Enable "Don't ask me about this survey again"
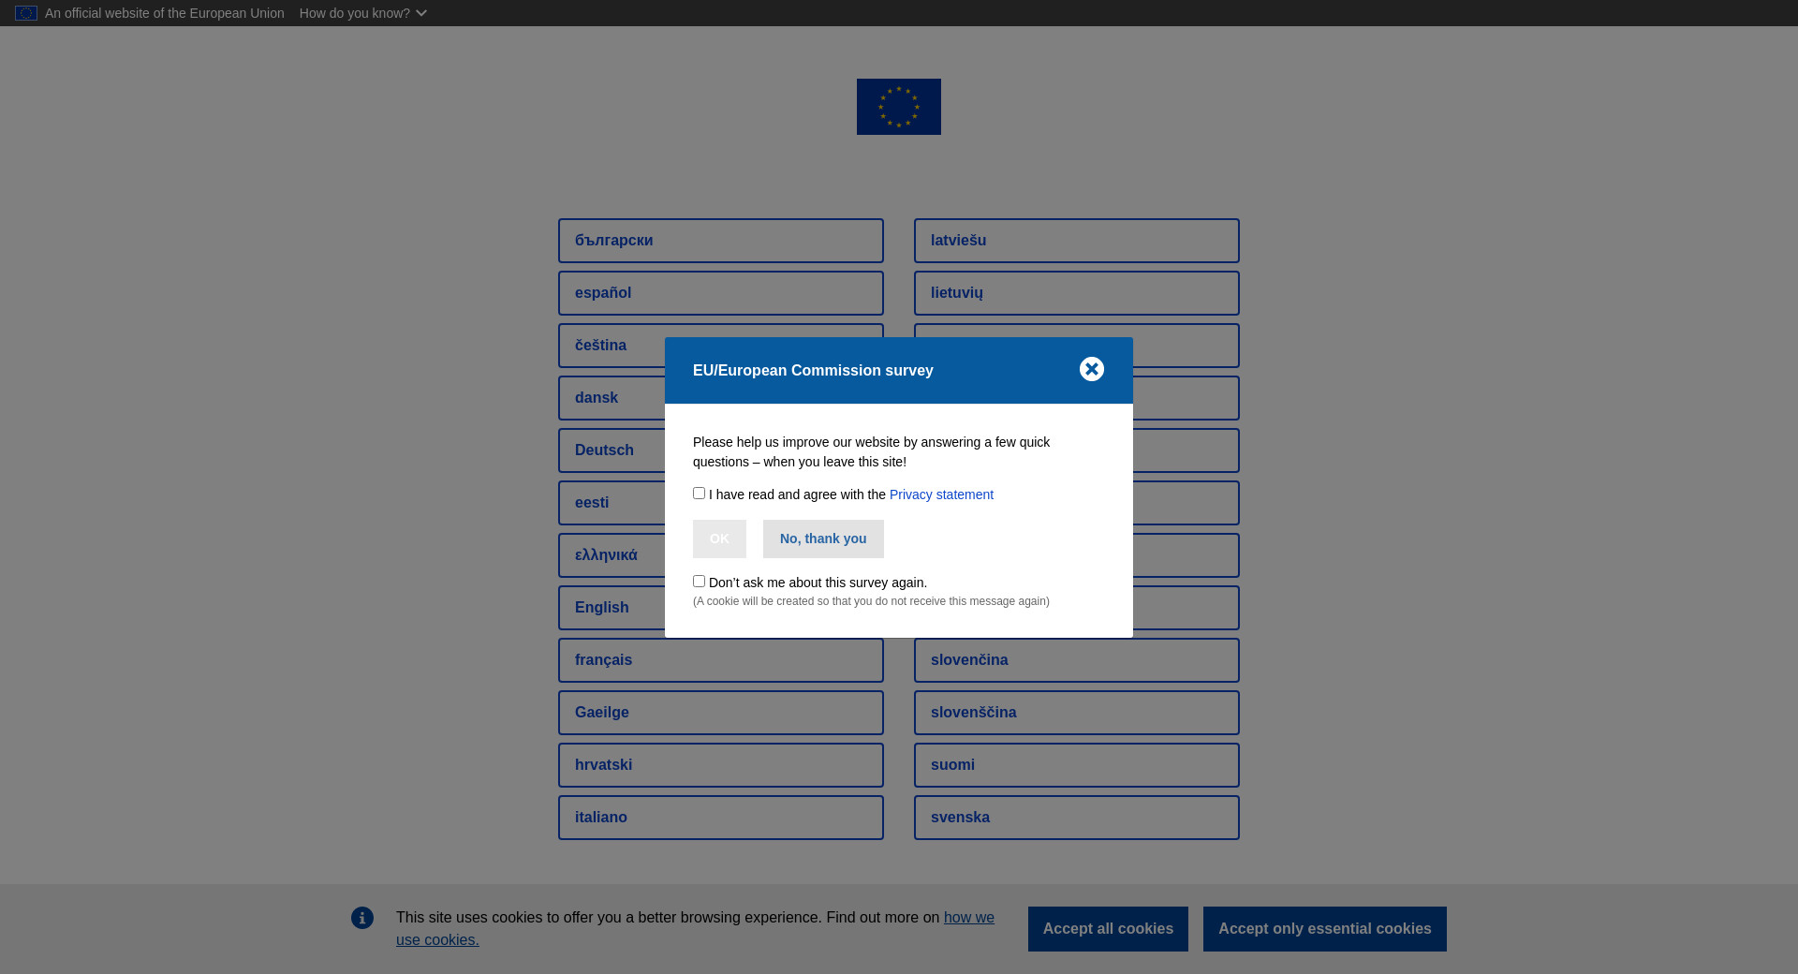Viewport: 1798px width, 974px height. pos(699,582)
